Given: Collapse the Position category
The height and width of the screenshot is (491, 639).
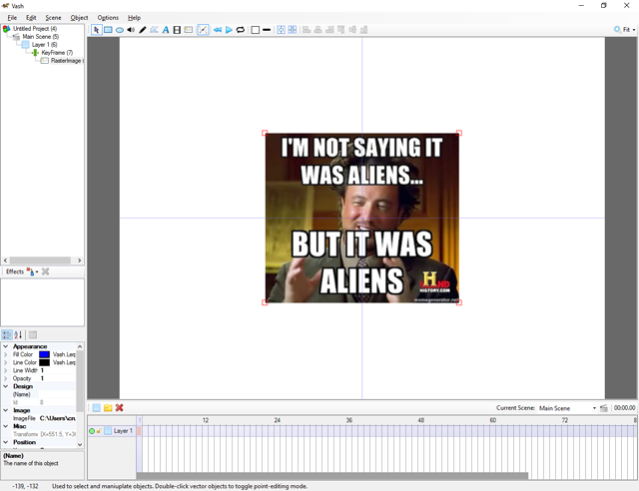Looking at the screenshot, I should point(6,442).
